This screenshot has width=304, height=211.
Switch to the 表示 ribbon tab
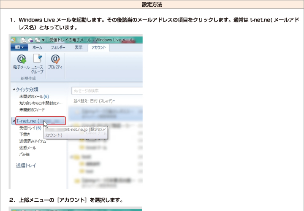click(x=79, y=47)
